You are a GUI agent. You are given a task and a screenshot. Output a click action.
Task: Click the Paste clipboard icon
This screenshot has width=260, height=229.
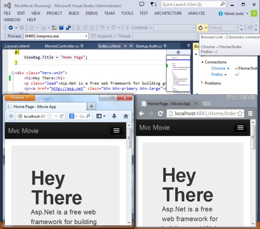[x=92, y=28]
